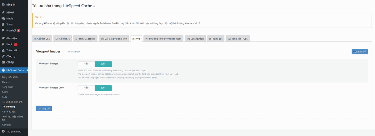Screen dimensions: 375x136
Task: Click the Cài đặt settings icon
Action: [x=3, y=62]
